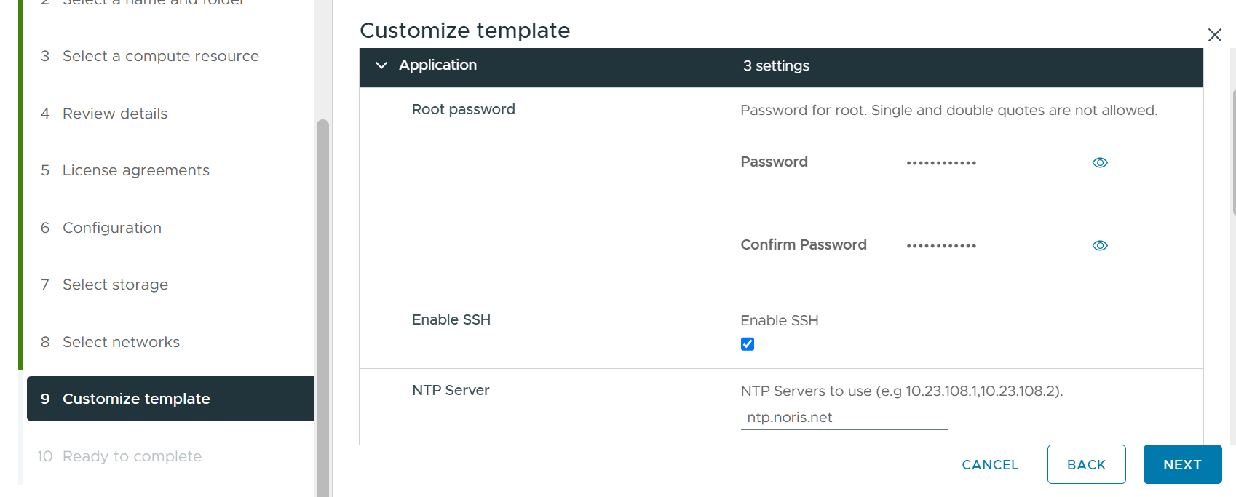Click the template settings panel scrollbar
The image size is (1236, 497).
click(1234, 152)
